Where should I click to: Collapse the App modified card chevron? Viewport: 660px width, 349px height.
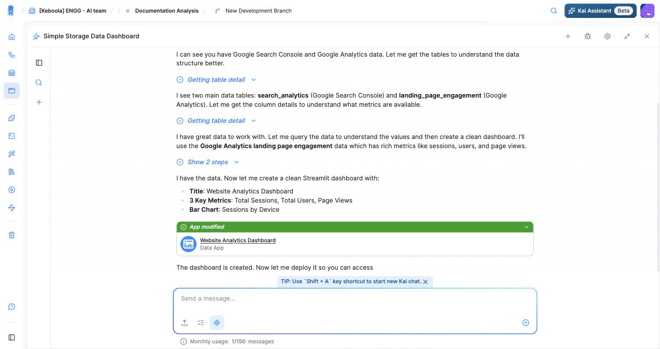(526, 227)
